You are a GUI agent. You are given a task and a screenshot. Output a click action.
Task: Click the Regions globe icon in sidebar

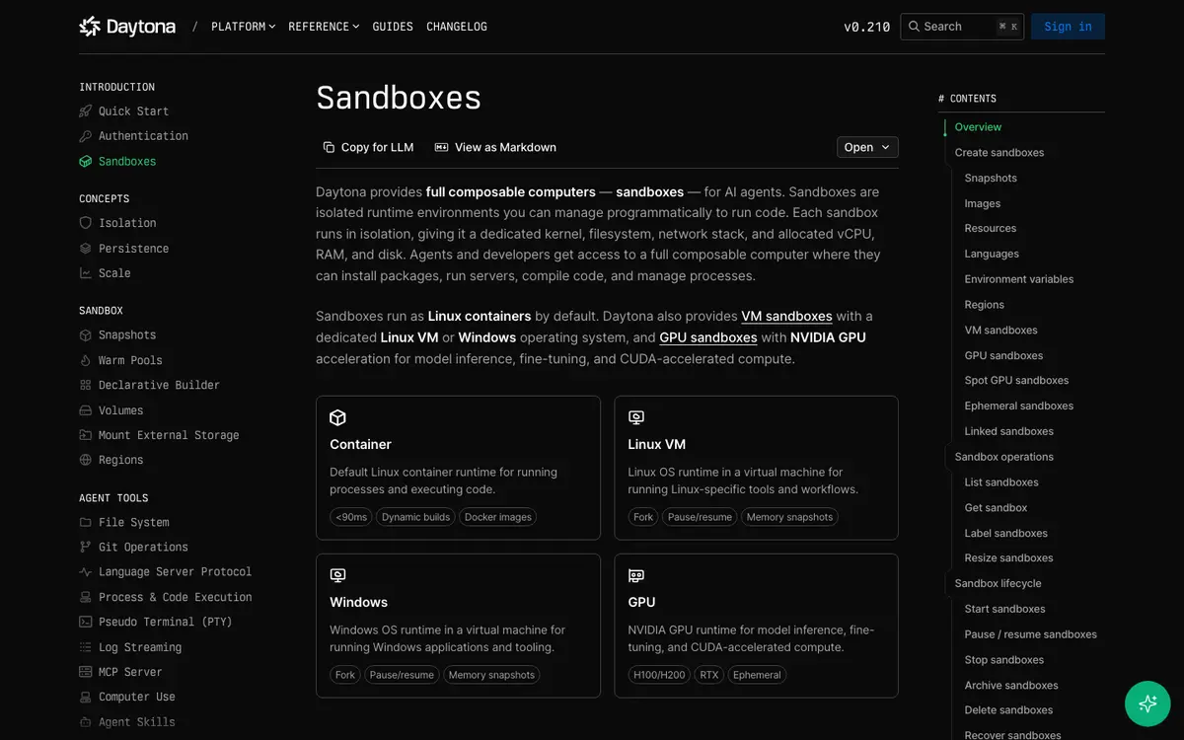coord(86,460)
